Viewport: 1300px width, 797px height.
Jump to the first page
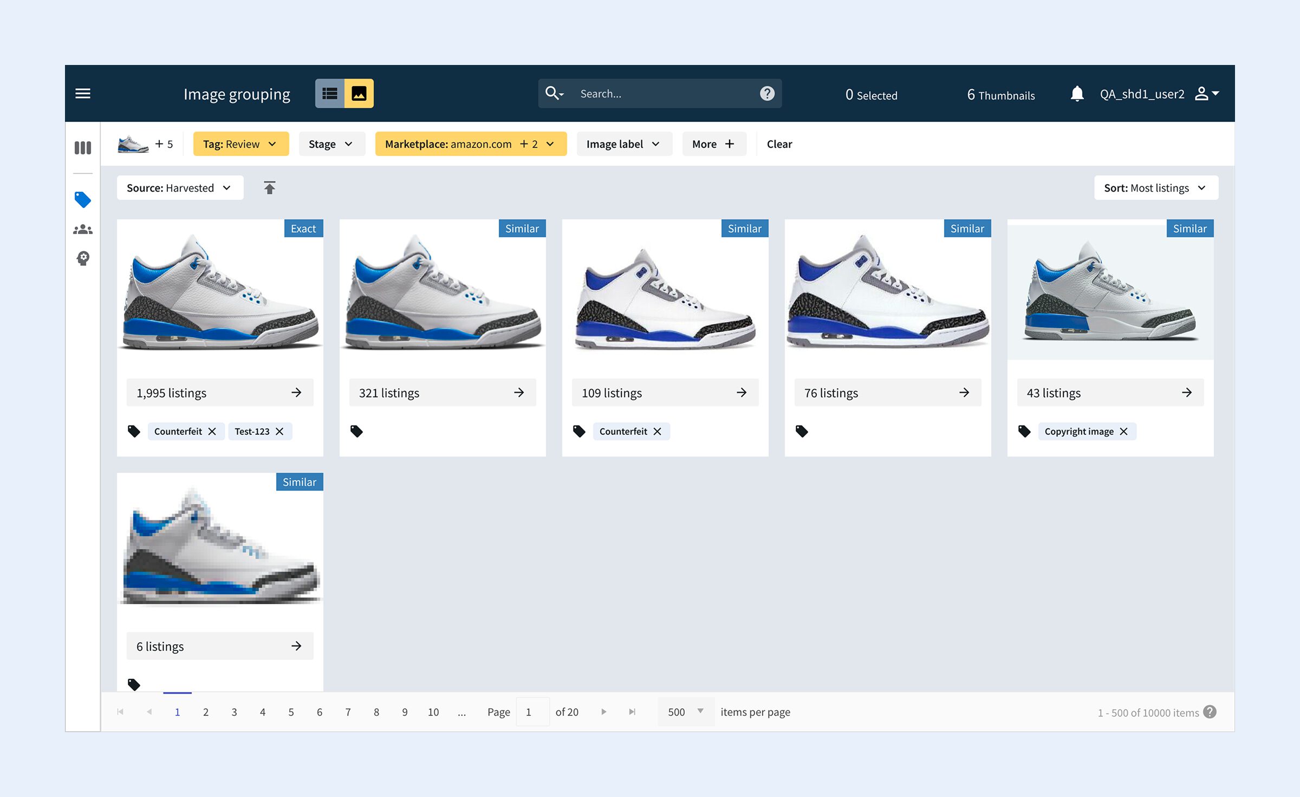pyautogui.click(x=120, y=712)
